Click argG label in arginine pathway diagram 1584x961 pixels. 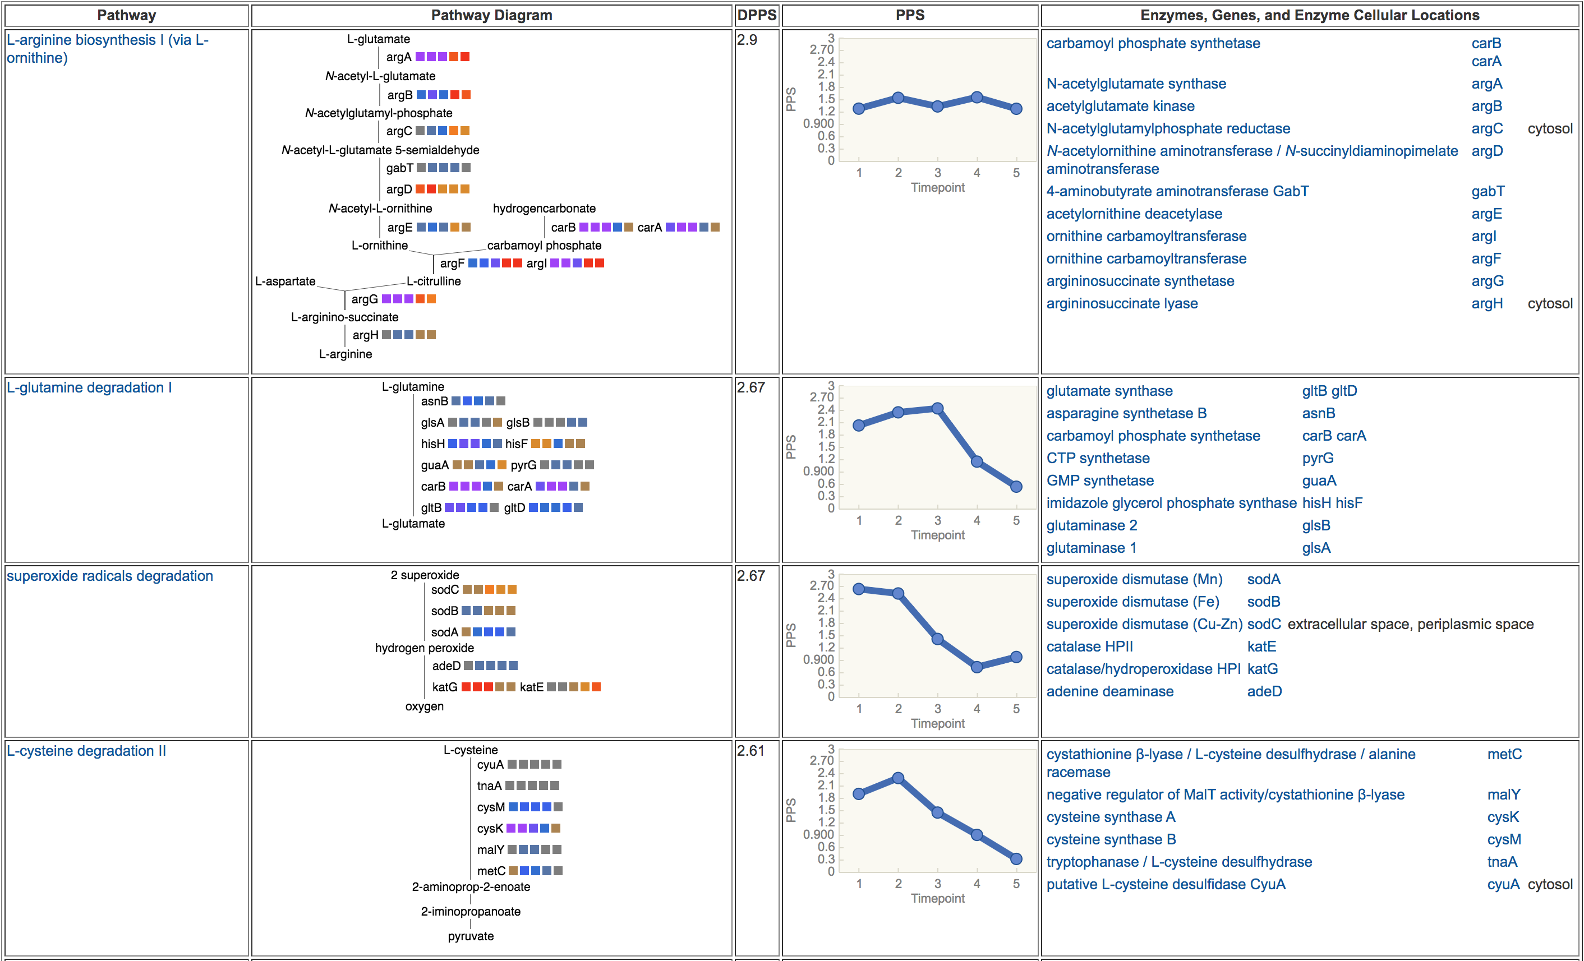[365, 299]
